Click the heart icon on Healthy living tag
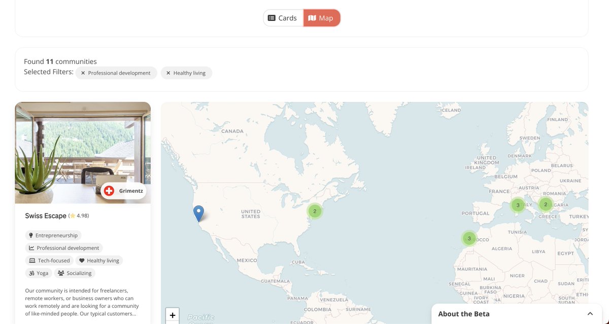The image size is (609, 324). tap(82, 260)
